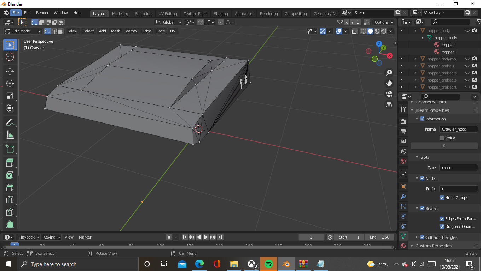Open the World properties tab
481x271 pixels.
403,161
